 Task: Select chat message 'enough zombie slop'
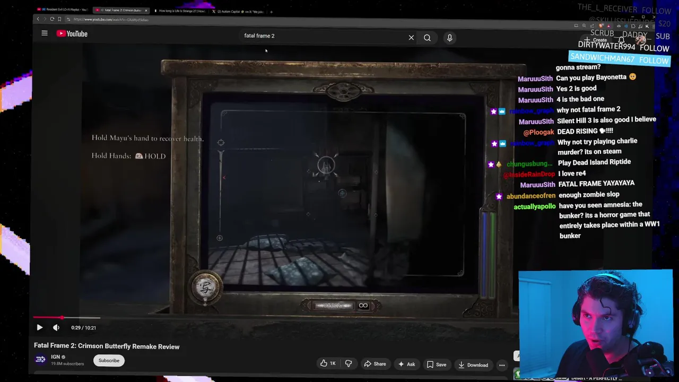589,194
